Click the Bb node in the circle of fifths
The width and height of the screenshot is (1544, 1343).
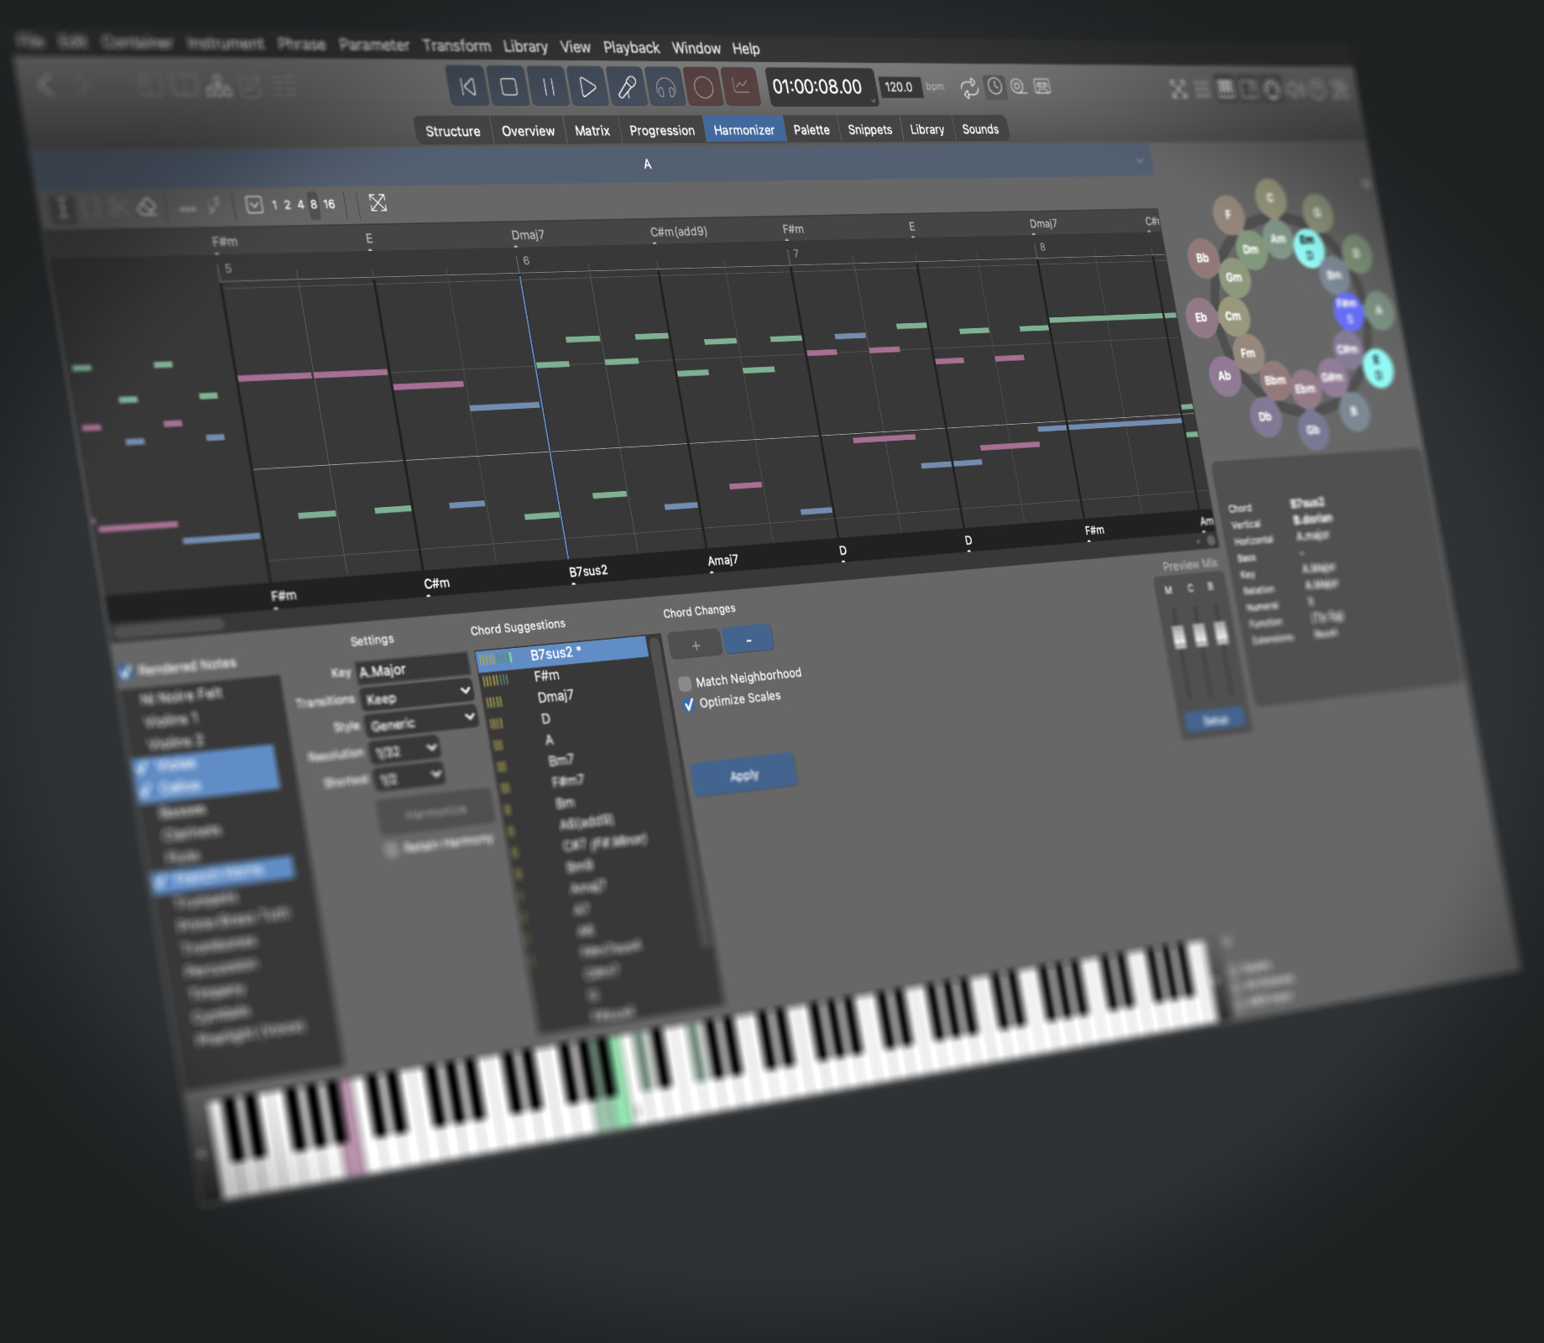(x=1202, y=258)
